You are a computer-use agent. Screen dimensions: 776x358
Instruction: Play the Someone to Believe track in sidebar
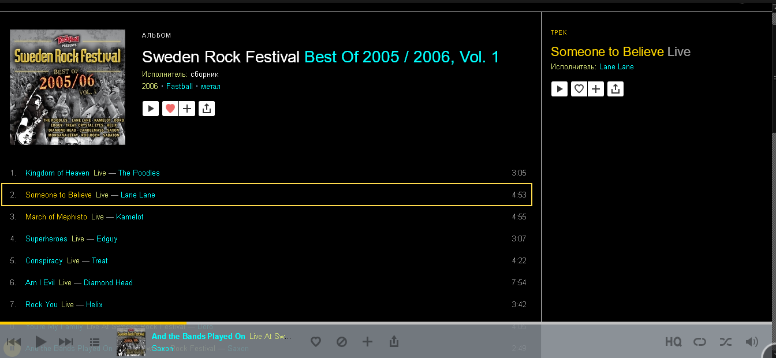(559, 89)
